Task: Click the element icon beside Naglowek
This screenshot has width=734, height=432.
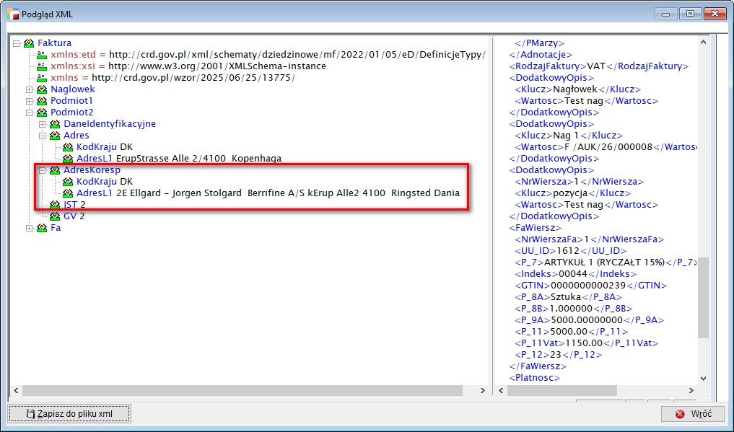Action: [x=42, y=89]
